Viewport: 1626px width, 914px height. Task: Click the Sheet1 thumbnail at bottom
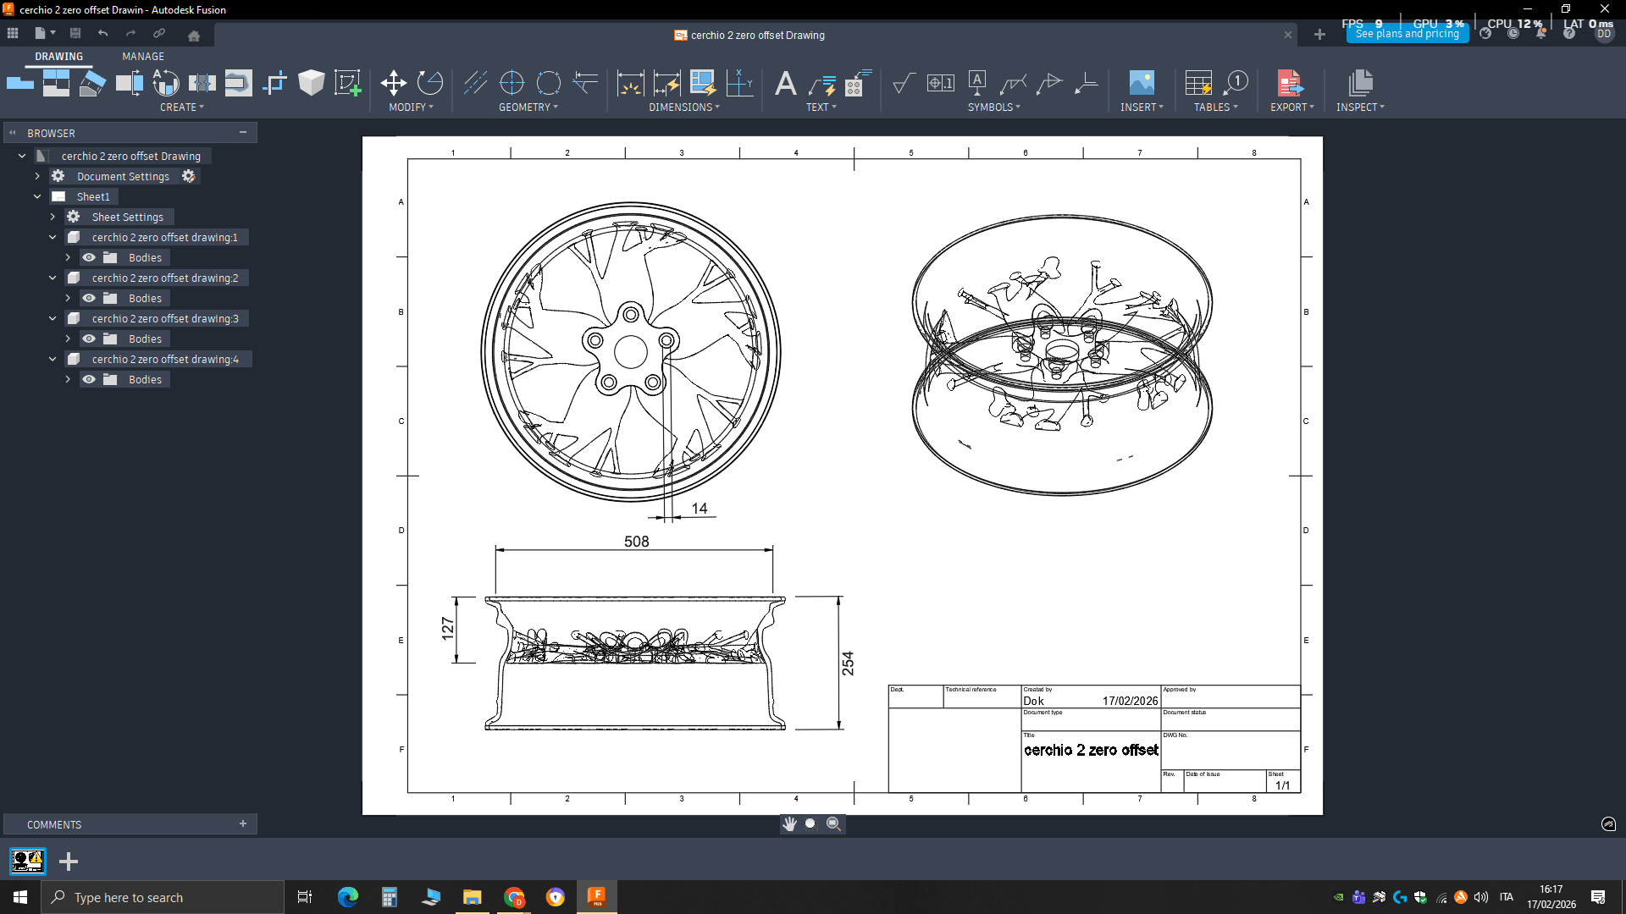click(27, 862)
